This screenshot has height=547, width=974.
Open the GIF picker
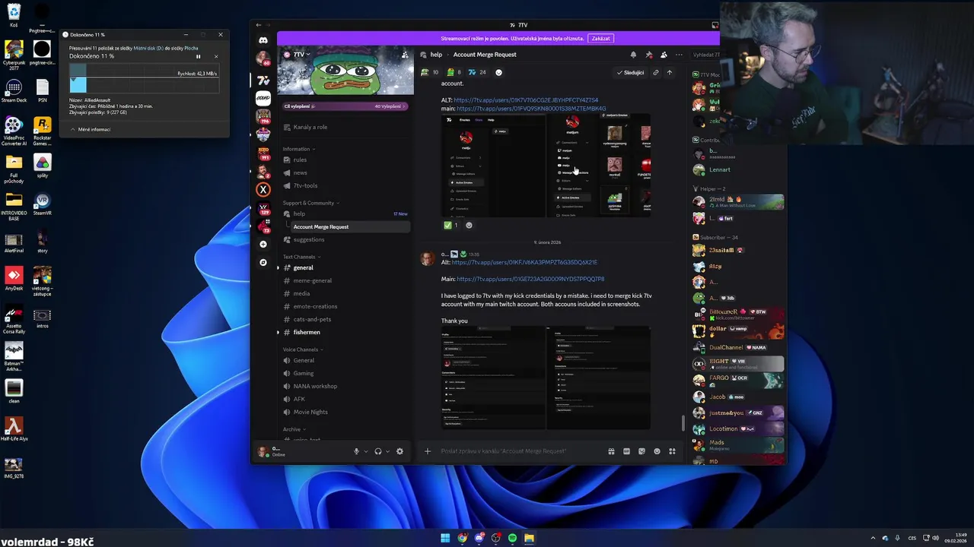tap(626, 451)
